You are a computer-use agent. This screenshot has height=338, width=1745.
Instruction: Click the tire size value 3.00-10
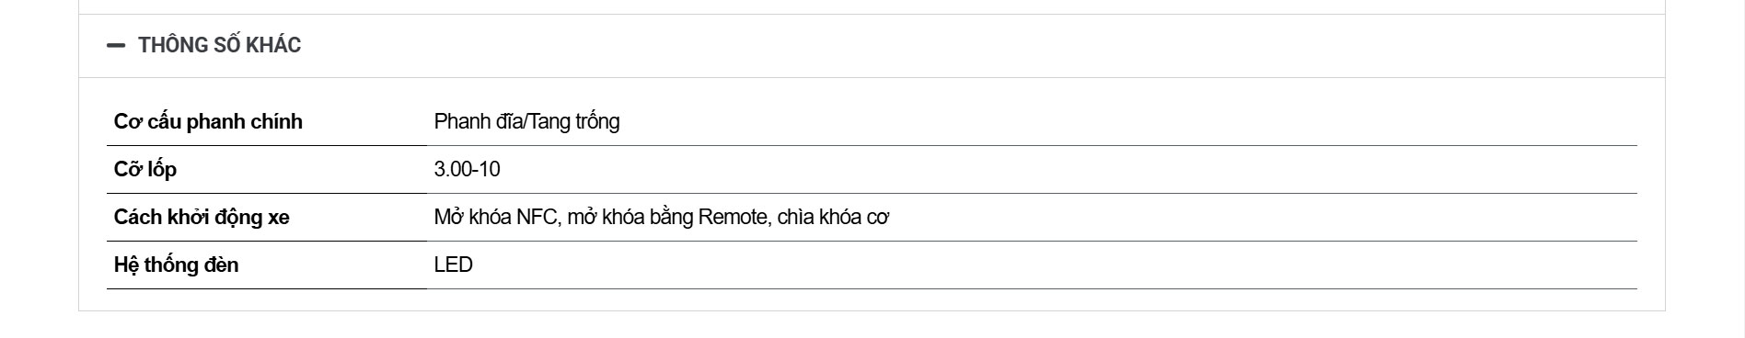[468, 169]
